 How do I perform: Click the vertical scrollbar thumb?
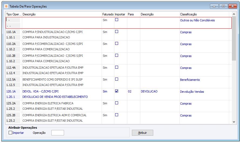234,39
